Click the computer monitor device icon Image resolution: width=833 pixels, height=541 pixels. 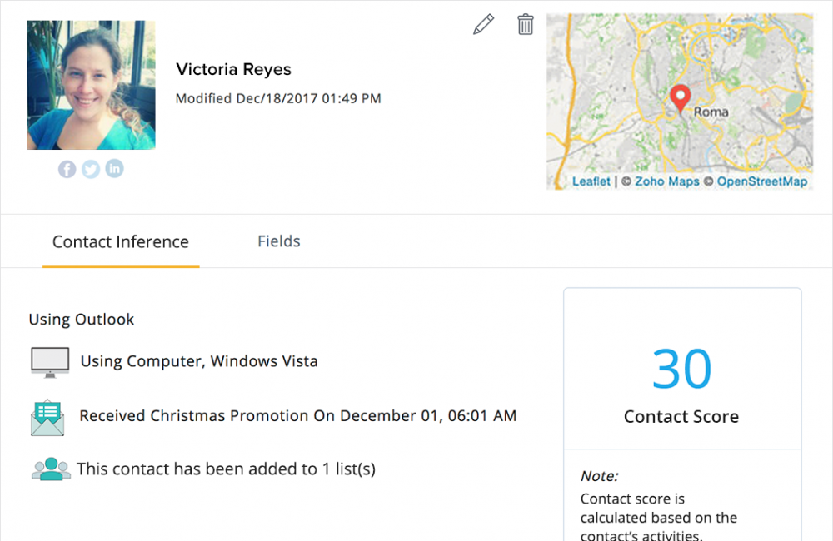click(x=50, y=362)
